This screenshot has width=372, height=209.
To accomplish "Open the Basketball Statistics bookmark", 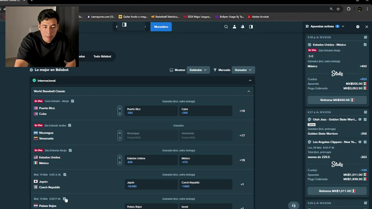I will 165,17.
